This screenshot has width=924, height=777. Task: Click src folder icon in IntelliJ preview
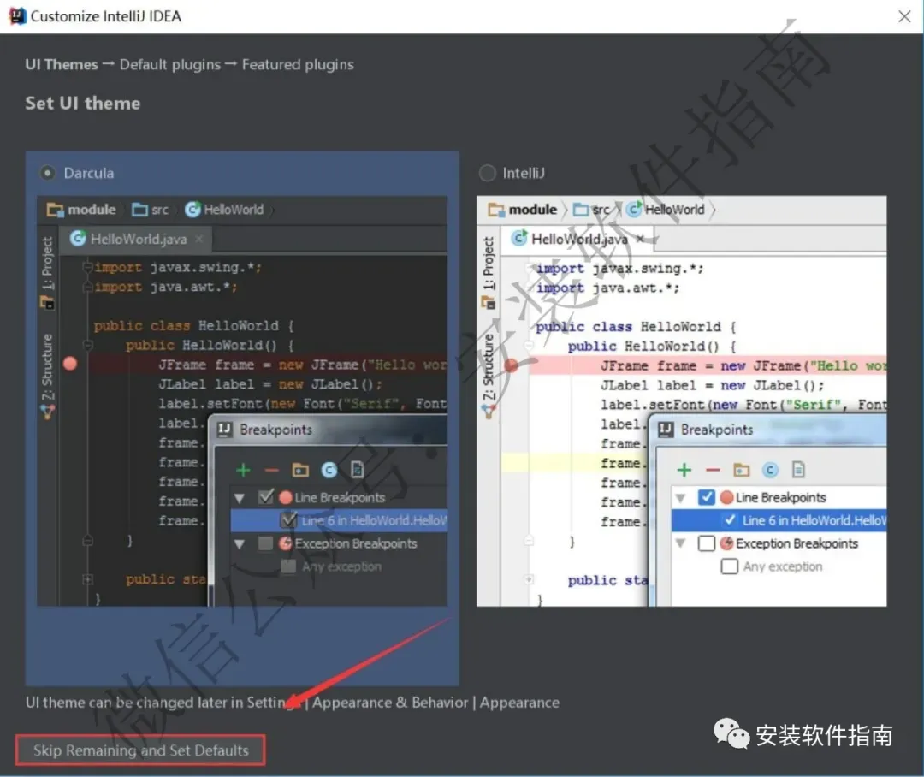click(581, 210)
